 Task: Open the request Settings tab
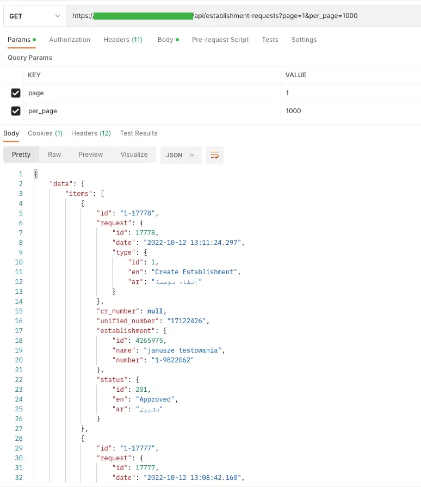pos(304,39)
